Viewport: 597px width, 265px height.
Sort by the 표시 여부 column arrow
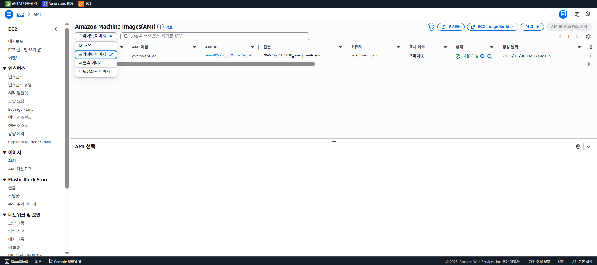[x=445, y=47]
